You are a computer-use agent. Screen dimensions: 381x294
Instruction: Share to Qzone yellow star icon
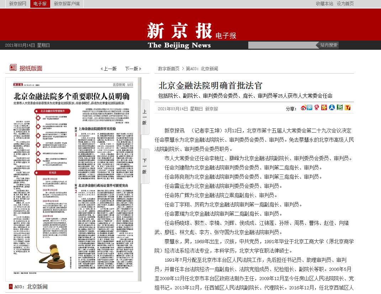(324, 108)
